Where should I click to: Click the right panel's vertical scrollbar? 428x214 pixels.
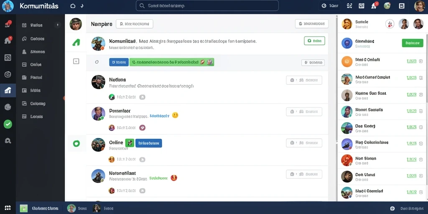tap(427, 68)
